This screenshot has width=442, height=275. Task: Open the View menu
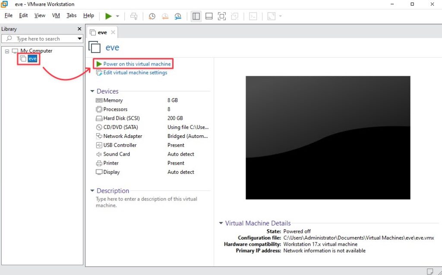(40, 16)
